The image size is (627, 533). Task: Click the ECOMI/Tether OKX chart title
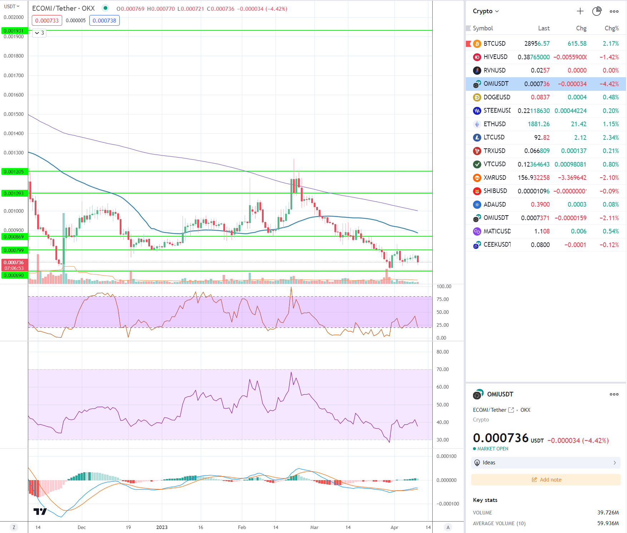63,9
